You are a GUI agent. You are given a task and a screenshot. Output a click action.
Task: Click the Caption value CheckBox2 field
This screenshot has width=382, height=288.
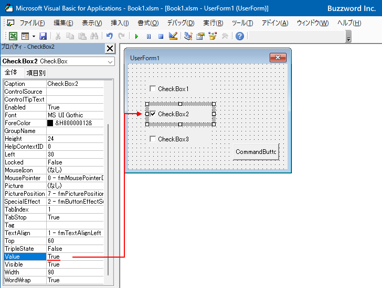point(75,84)
